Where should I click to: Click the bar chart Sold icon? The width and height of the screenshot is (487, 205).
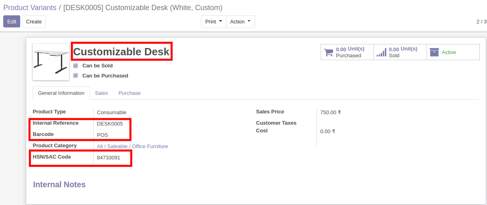(x=382, y=52)
